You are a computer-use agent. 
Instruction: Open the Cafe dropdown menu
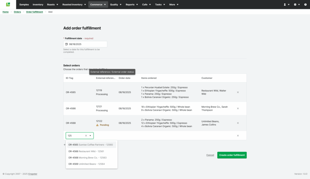point(147,5)
